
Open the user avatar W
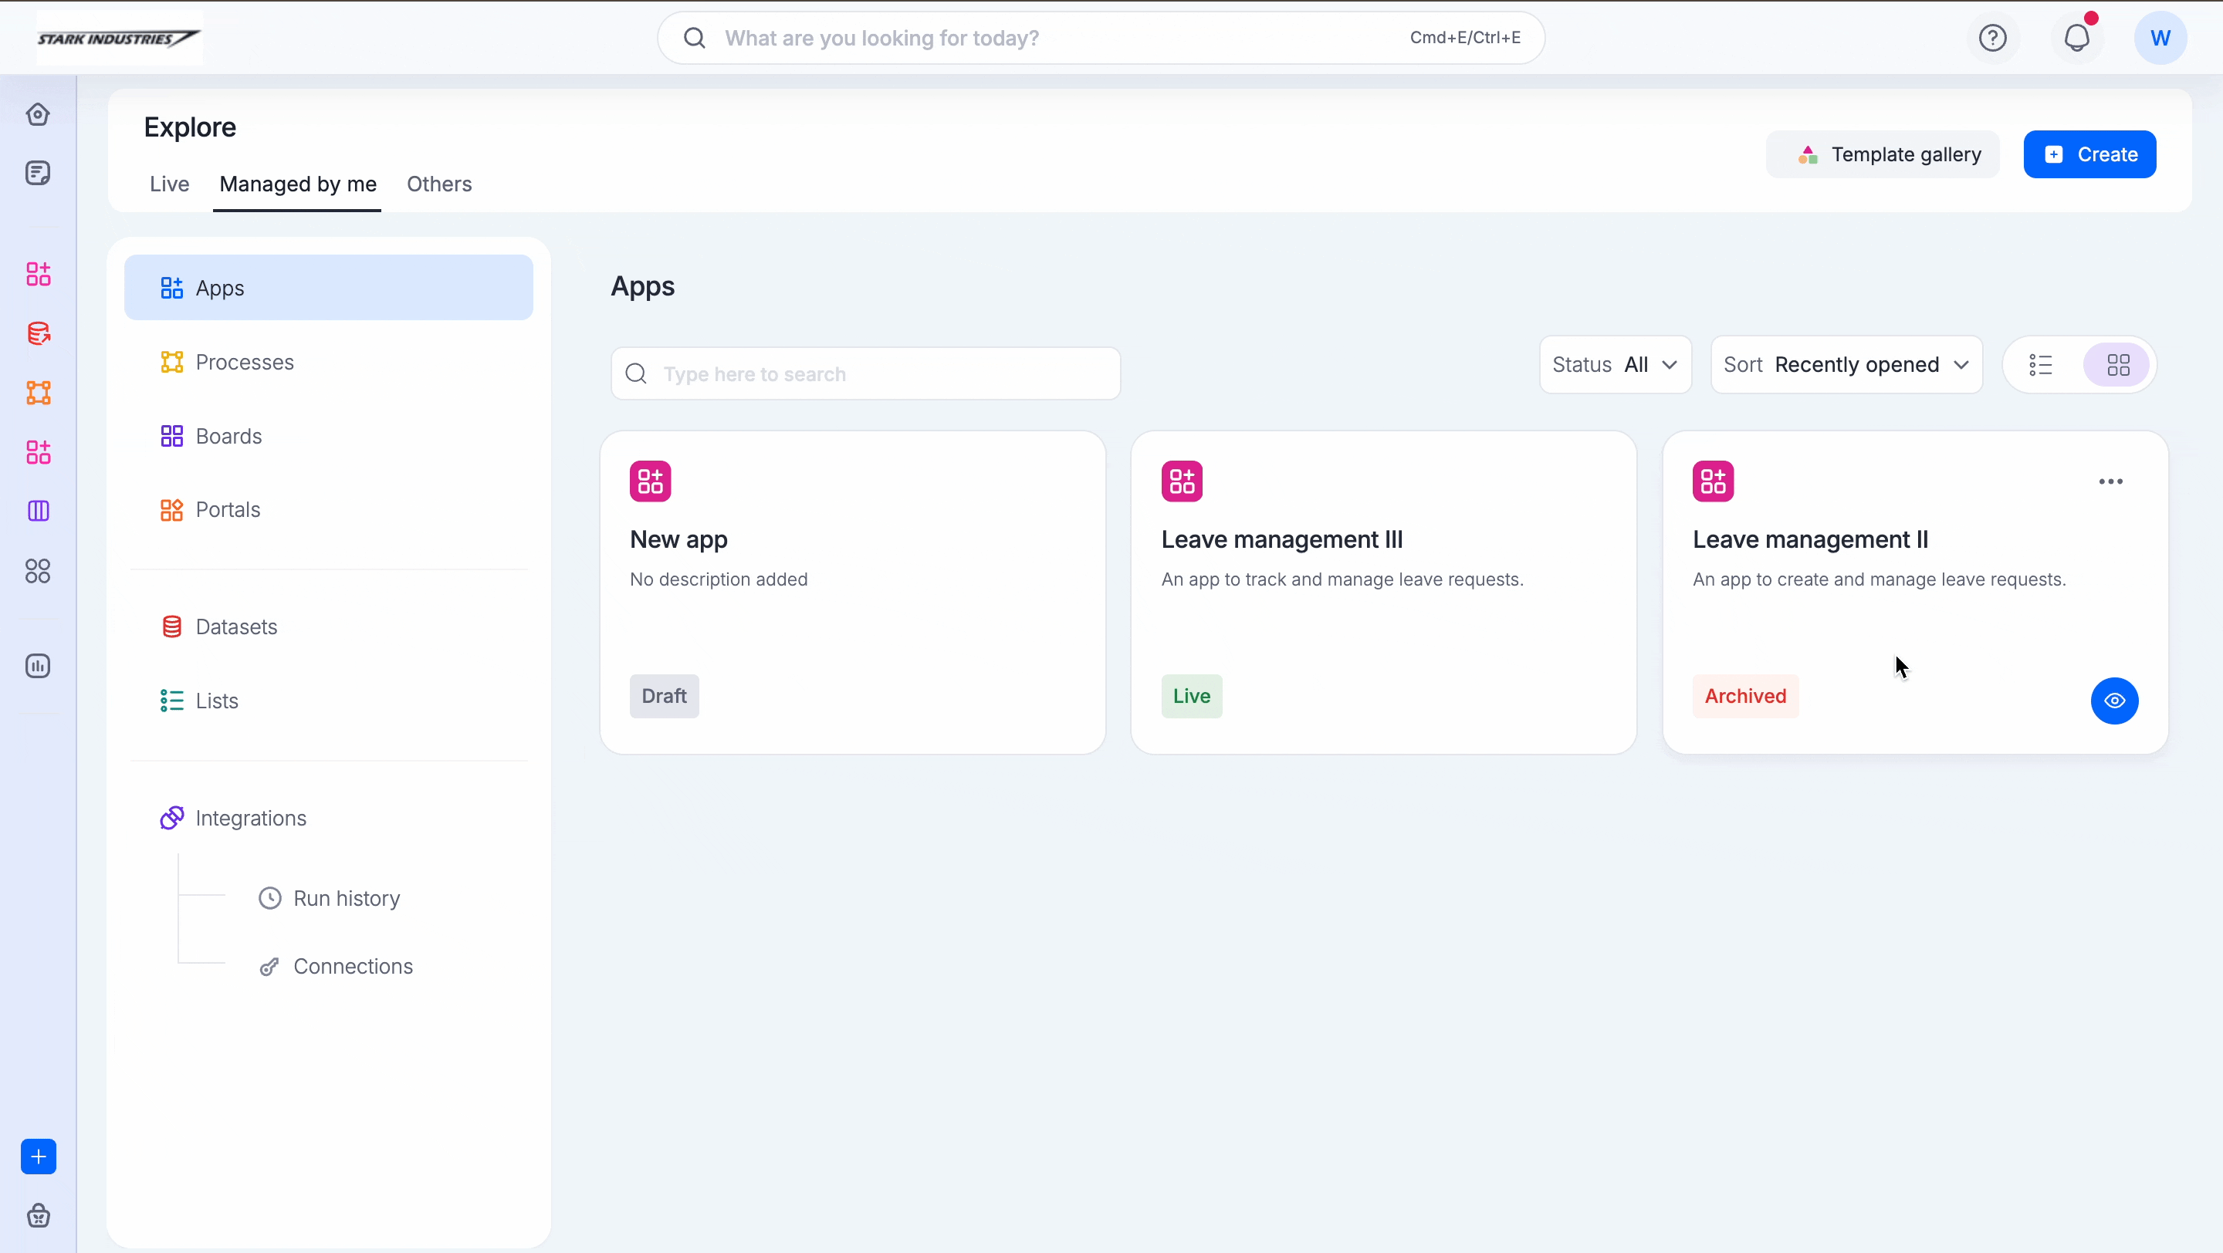(x=2160, y=38)
